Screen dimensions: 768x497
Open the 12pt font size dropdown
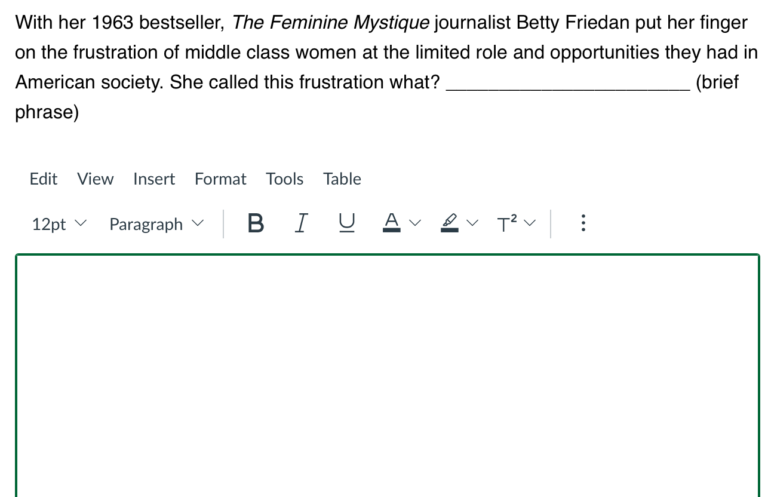58,224
